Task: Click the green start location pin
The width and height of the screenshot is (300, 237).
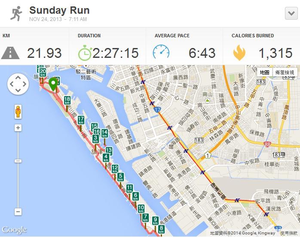Action: [x=53, y=84]
